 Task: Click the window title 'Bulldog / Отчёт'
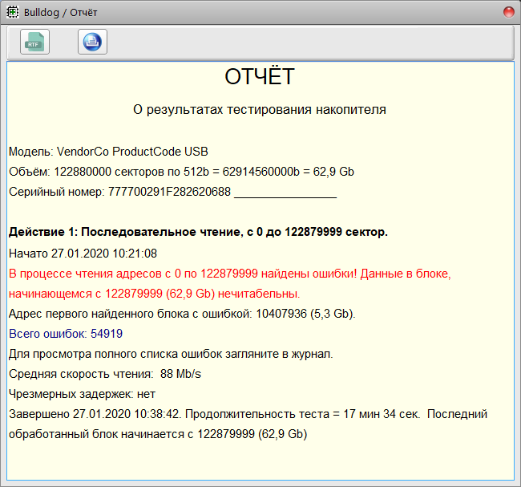coord(60,13)
